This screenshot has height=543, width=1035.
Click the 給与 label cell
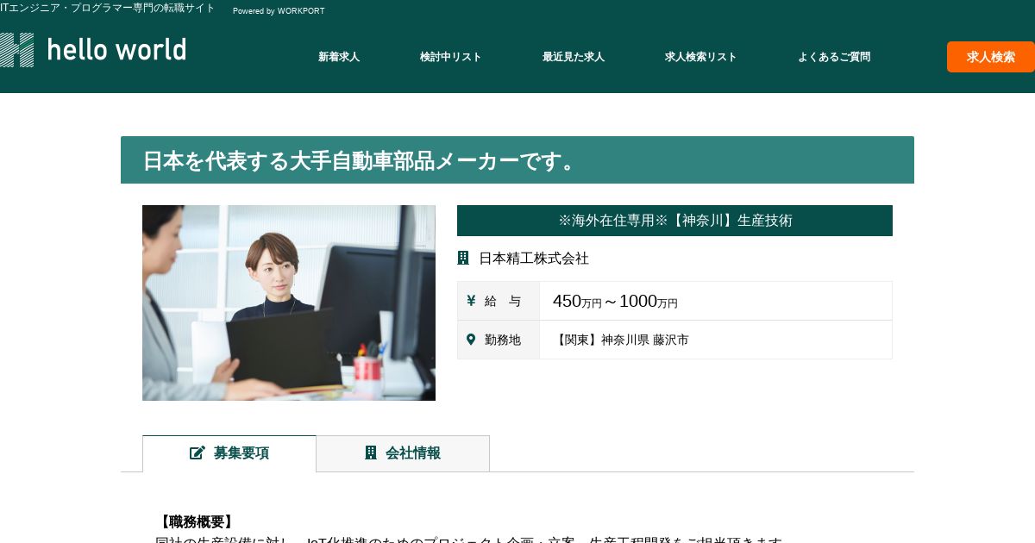[x=499, y=301]
